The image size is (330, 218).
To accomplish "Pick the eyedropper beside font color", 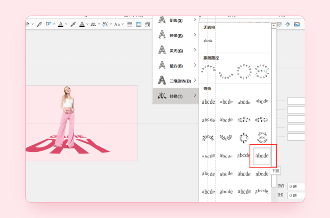I will 73,24.
